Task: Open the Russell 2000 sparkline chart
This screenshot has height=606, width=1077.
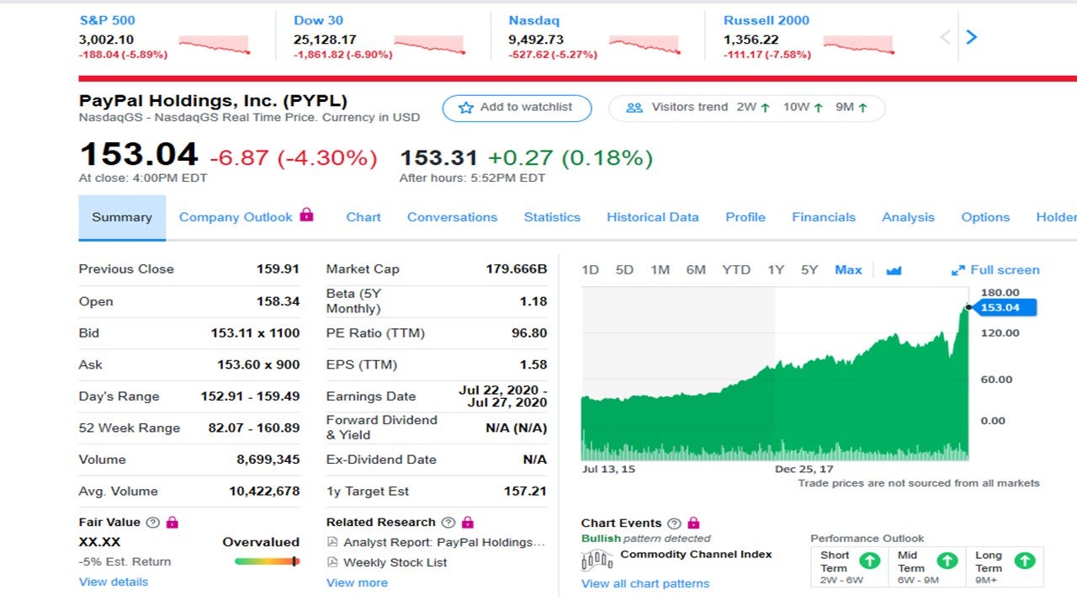Action: click(858, 45)
